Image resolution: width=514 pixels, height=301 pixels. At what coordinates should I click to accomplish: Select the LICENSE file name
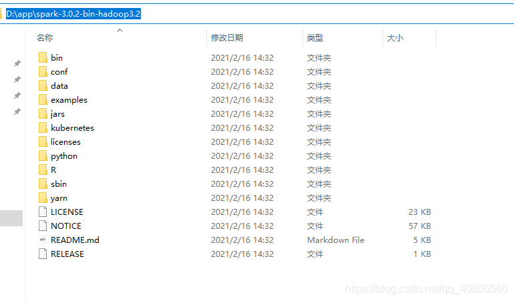(67, 212)
